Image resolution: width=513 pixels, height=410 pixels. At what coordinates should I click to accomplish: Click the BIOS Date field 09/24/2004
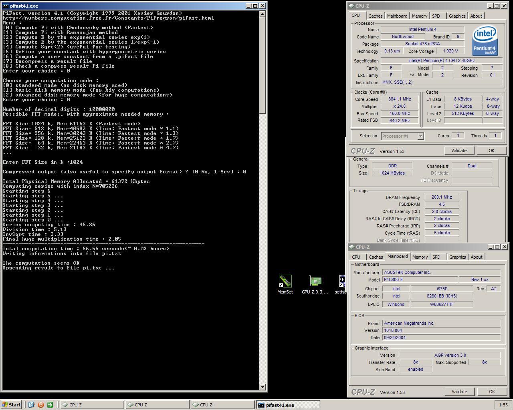coord(441,338)
